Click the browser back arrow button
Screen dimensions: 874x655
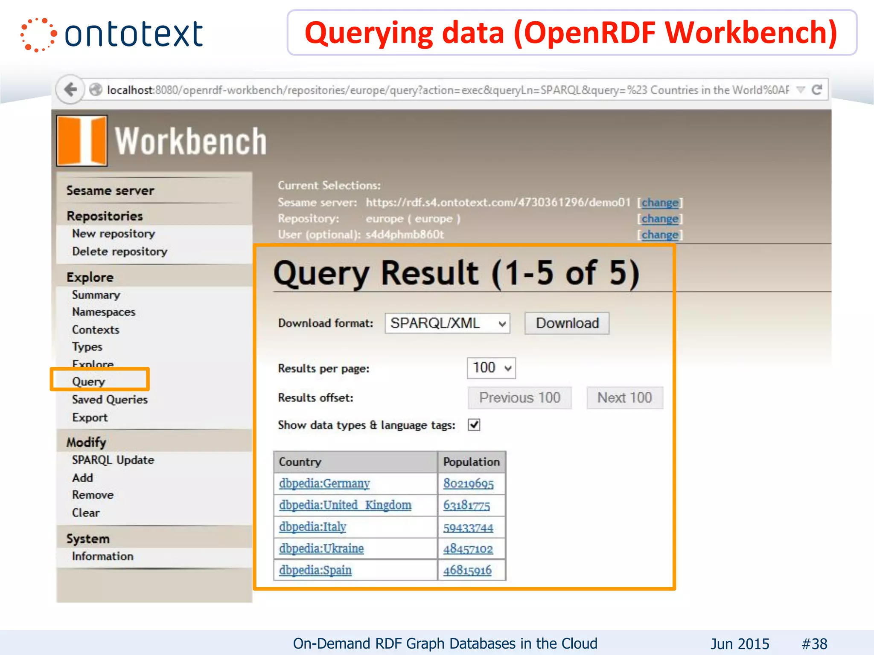(x=70, y=90)
